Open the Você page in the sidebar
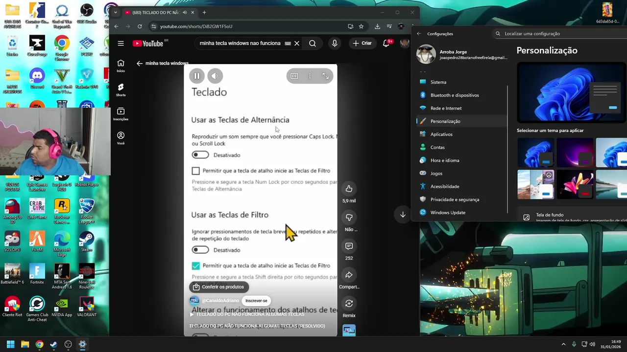 pos(121,137)
